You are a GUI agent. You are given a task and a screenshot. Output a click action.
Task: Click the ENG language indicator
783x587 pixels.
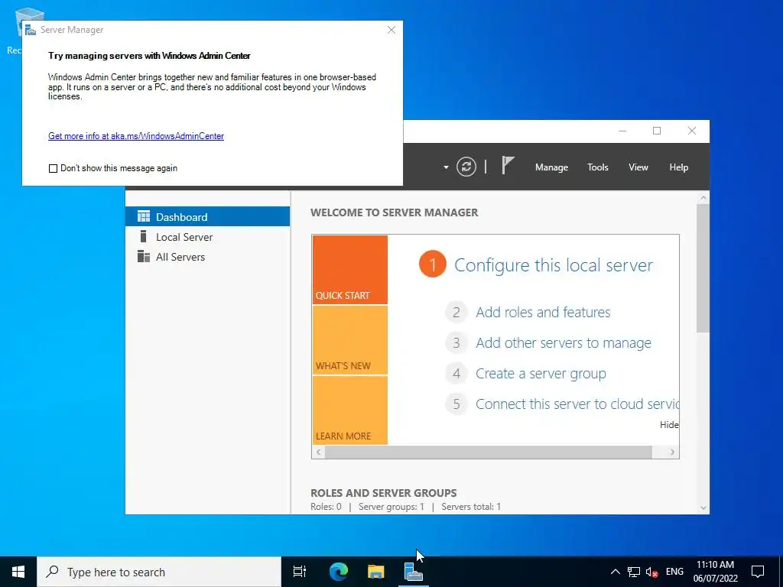tap(674, 572)
